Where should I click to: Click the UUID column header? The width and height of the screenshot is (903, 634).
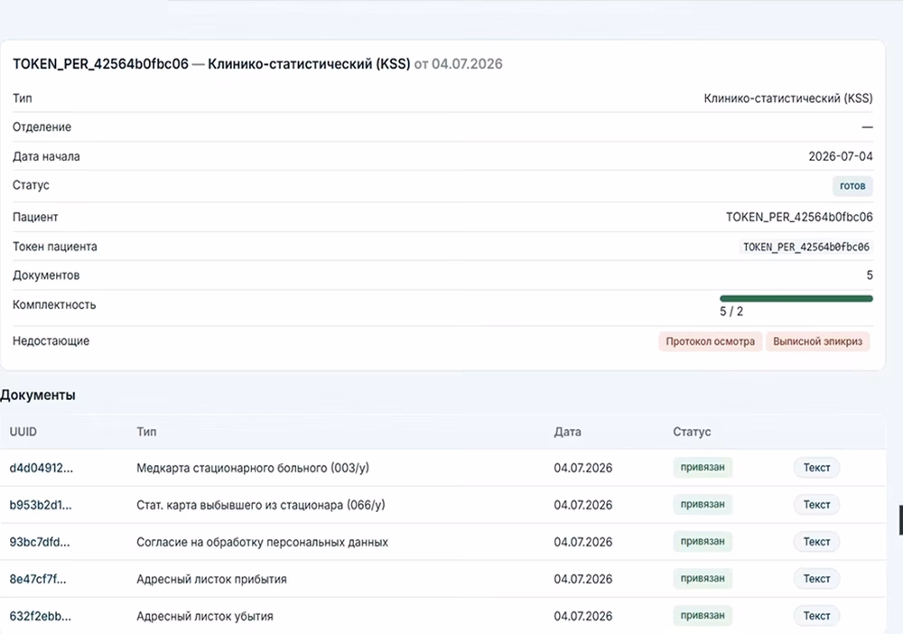click(23, 432)
